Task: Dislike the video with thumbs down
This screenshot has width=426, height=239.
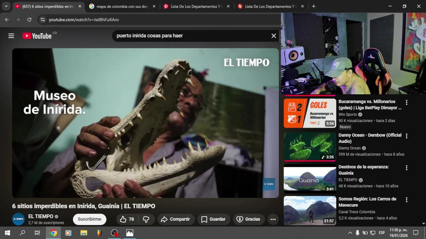Action: click(x=146, y=219)
